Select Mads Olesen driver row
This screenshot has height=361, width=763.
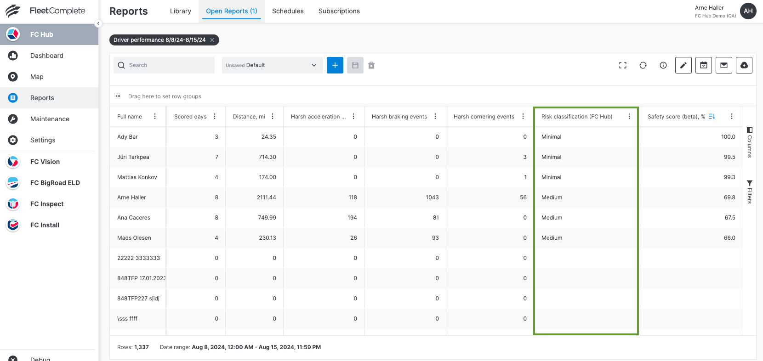tap(426, 238)
